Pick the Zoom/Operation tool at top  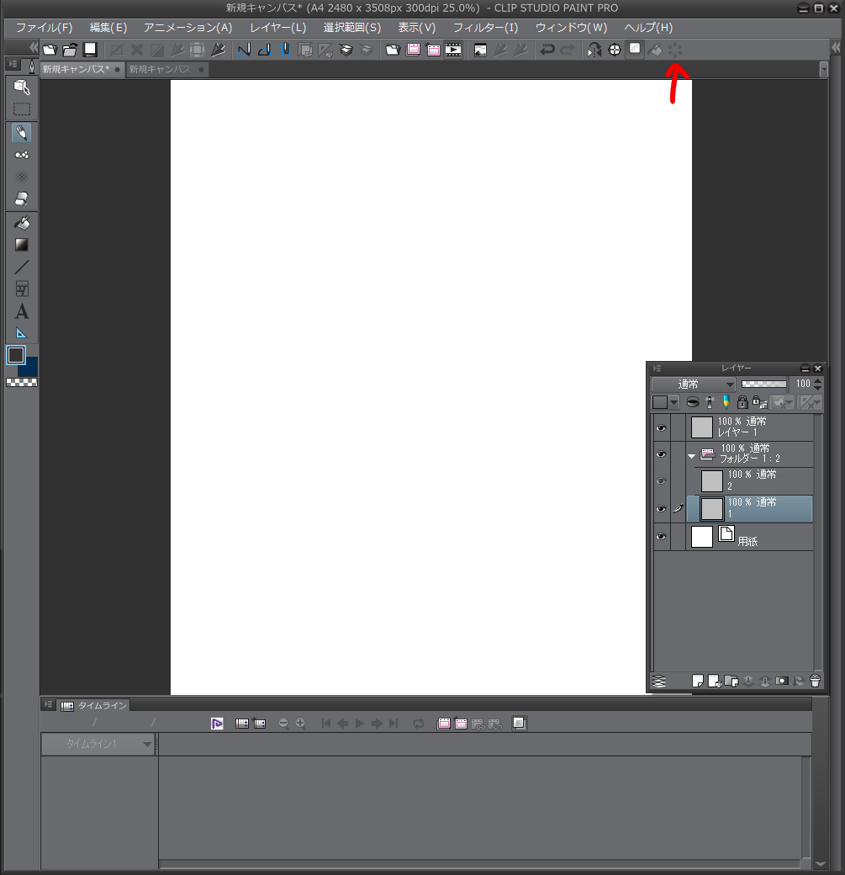22,87
